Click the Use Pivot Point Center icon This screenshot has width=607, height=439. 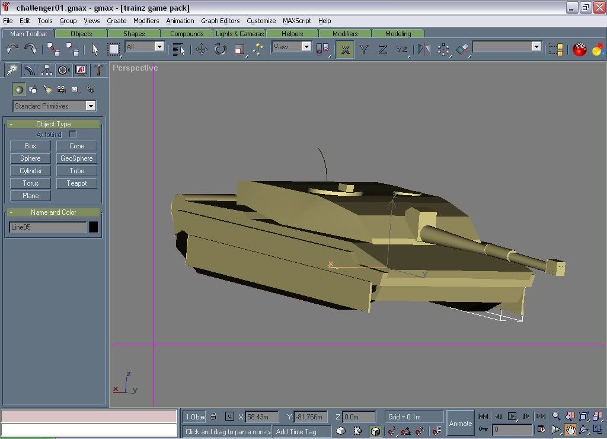click(322, 49)
